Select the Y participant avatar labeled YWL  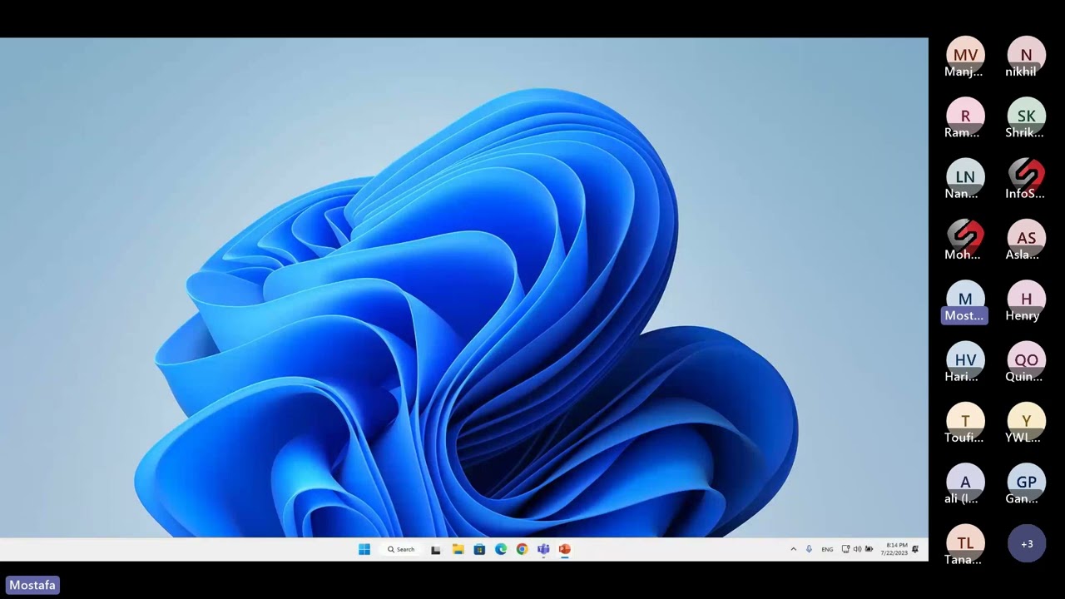pos(1026,421)
